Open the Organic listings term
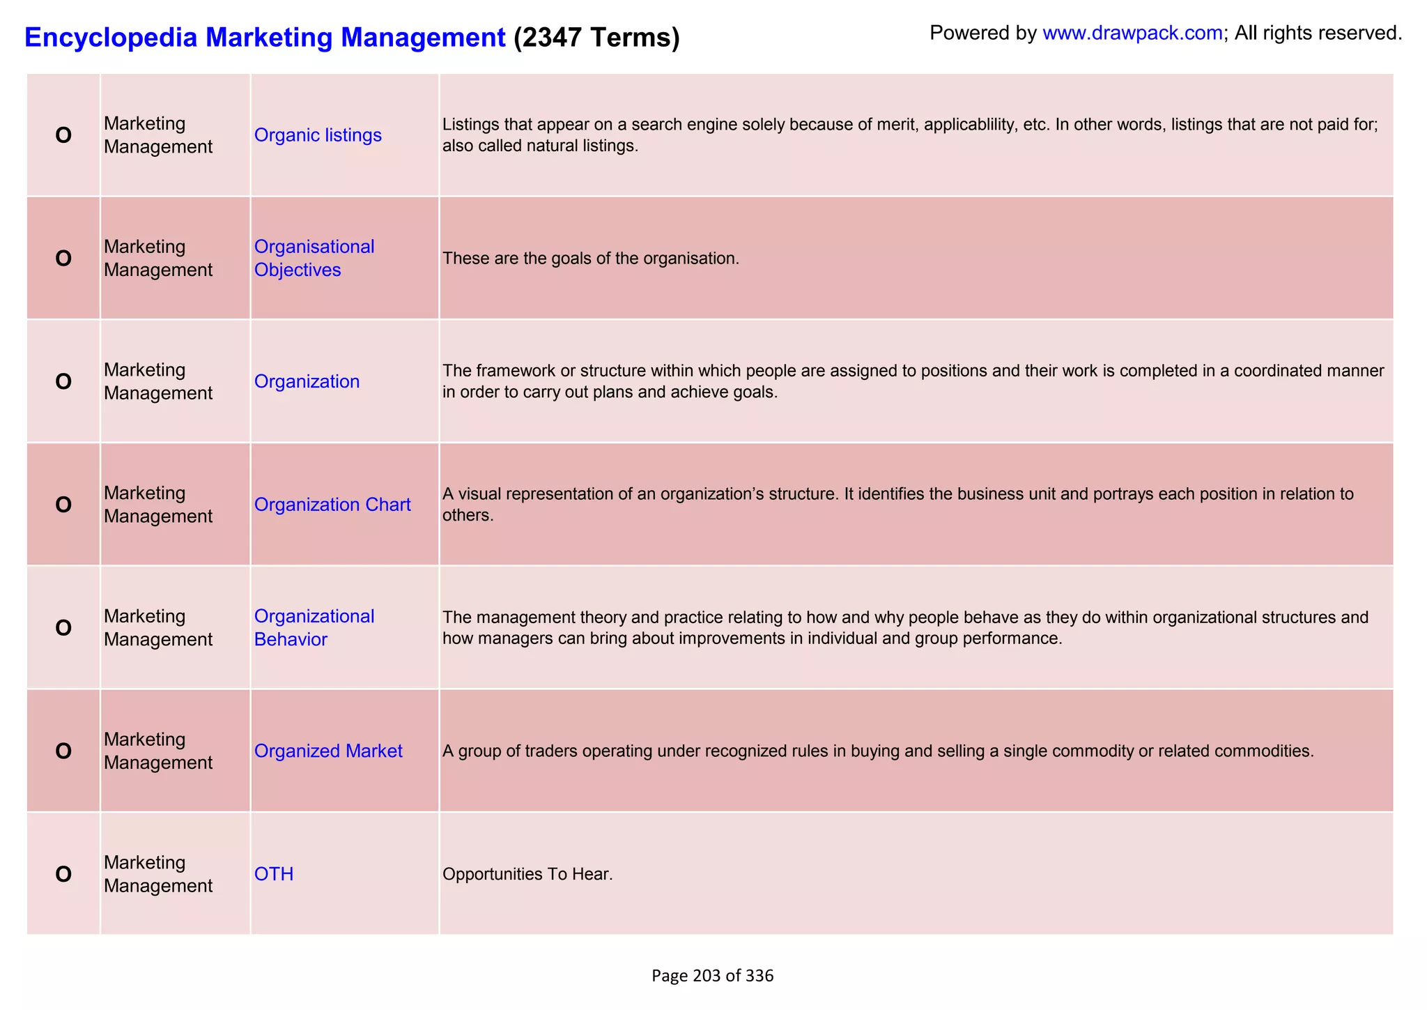Viewport: 1427px width, 1010px height. coord(318,135)
